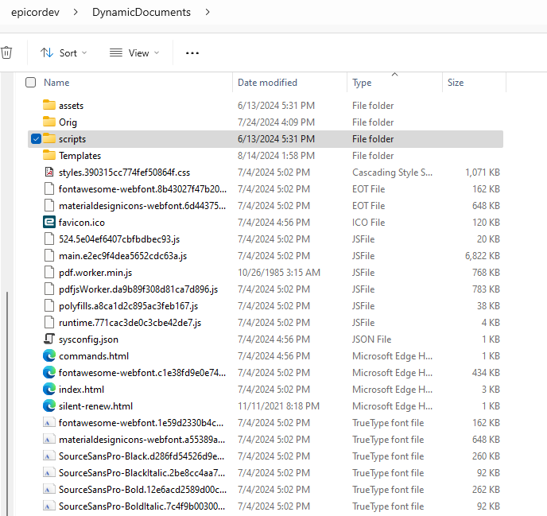Viewport: 547px width, 516px height.
Task: Click the JSON File type cell
Action: click(x=371, y=339)
